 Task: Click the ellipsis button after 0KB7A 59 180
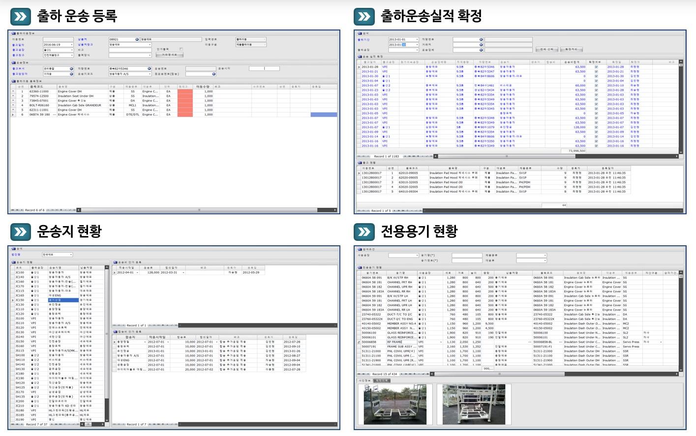click(54, 115)
